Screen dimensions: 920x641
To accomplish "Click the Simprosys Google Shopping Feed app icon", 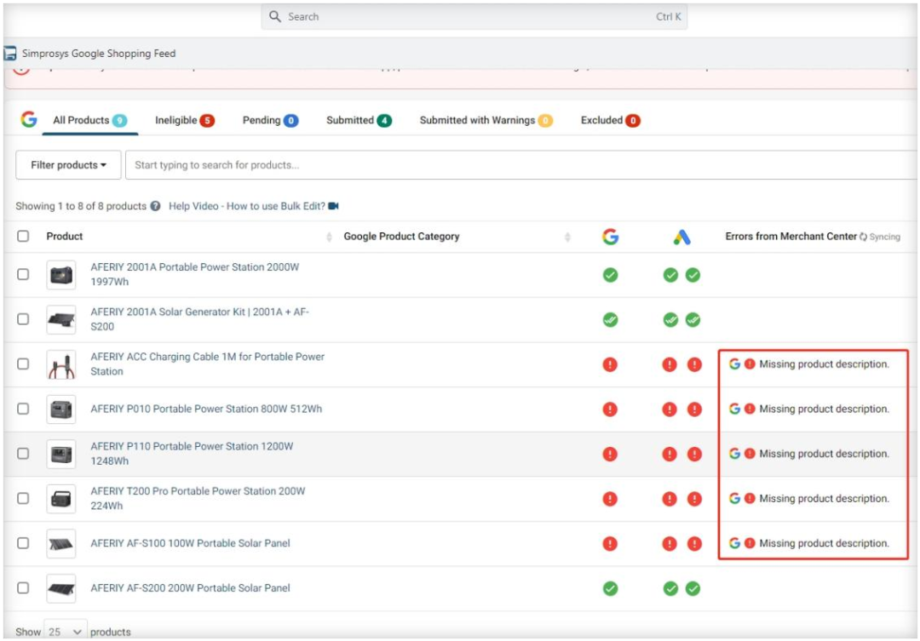I will point(9,54).
